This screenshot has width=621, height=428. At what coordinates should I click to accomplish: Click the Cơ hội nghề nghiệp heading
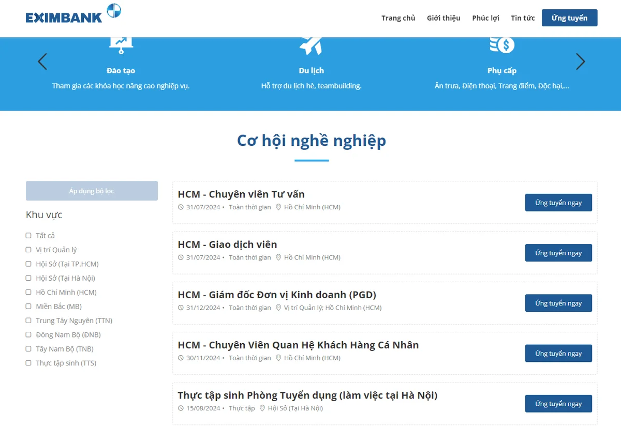tap(312, 141)
